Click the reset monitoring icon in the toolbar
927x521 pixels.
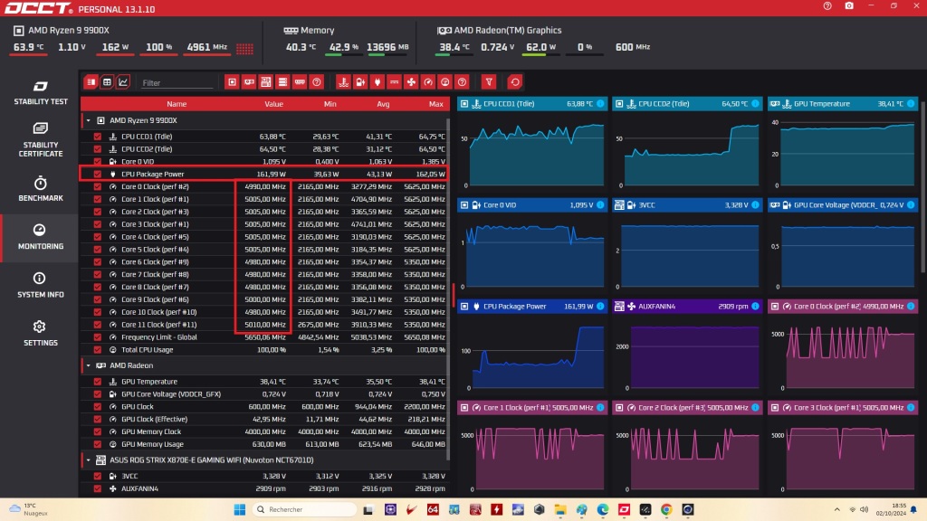pyautogui.click(x=513, y=81)
